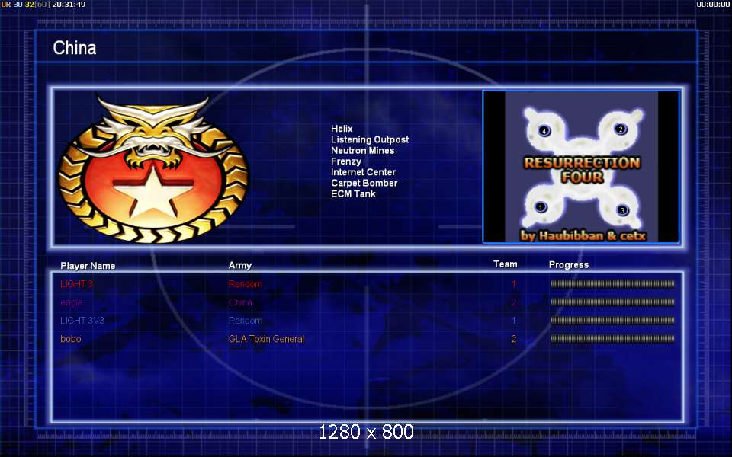Click the Progress column header
Image resolution: width=732 pixels, height=457 pixels.
pyautogui.click(x=569, y=264)
